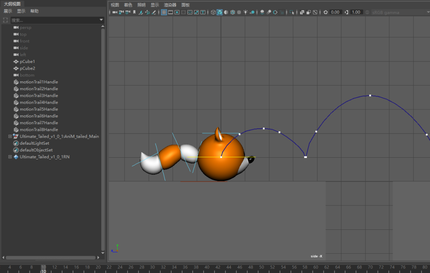Image resolution: width=430 pixels, height=273 pixels.
Task: Toggle the Image Plane icon
Action: coord(141,12)
